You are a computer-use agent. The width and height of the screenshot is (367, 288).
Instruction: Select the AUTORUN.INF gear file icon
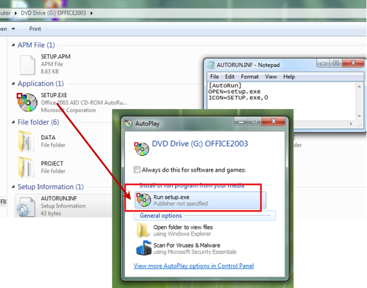point(26,207)
